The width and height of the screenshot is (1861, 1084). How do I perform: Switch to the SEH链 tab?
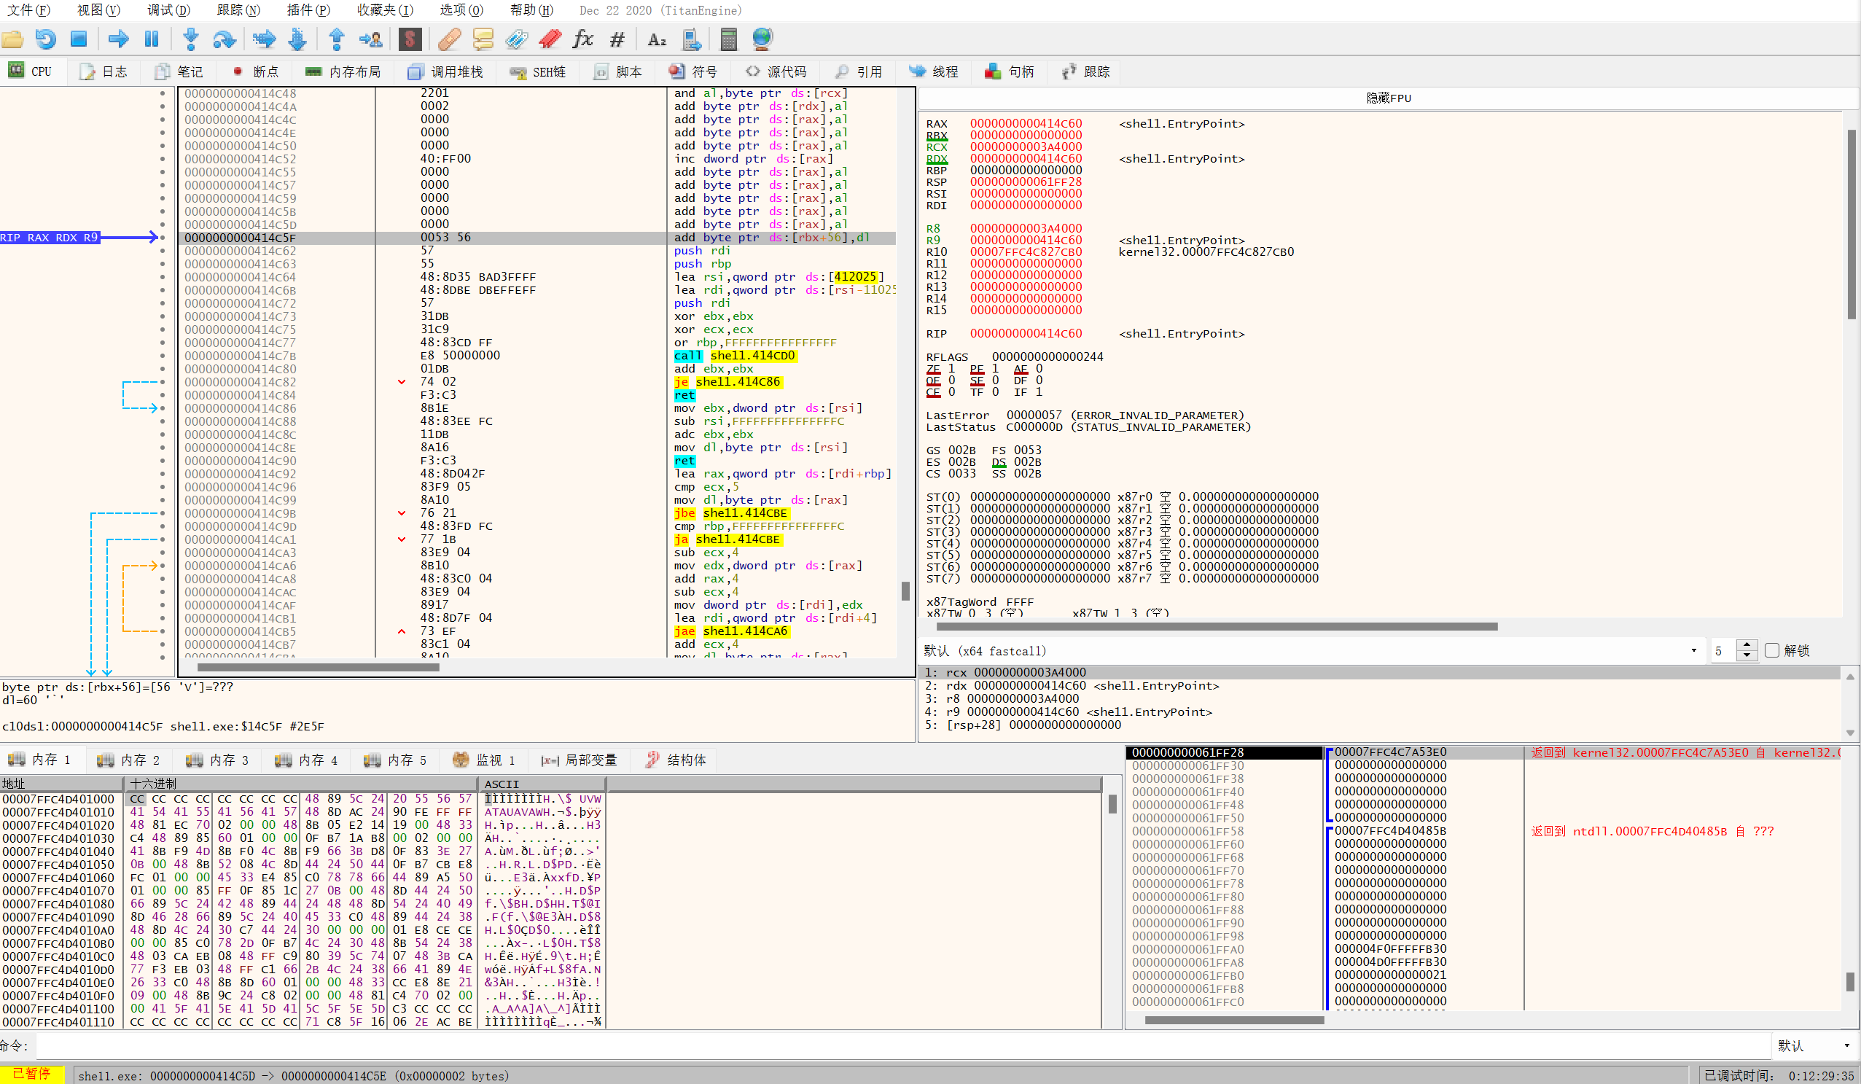(x=539, y=71)
